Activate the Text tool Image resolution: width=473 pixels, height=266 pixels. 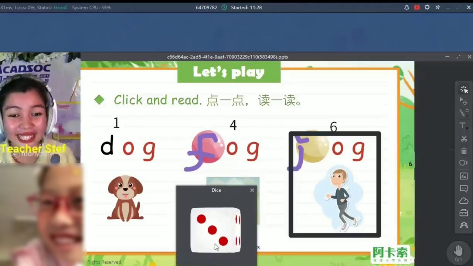[x=463, y=126]
